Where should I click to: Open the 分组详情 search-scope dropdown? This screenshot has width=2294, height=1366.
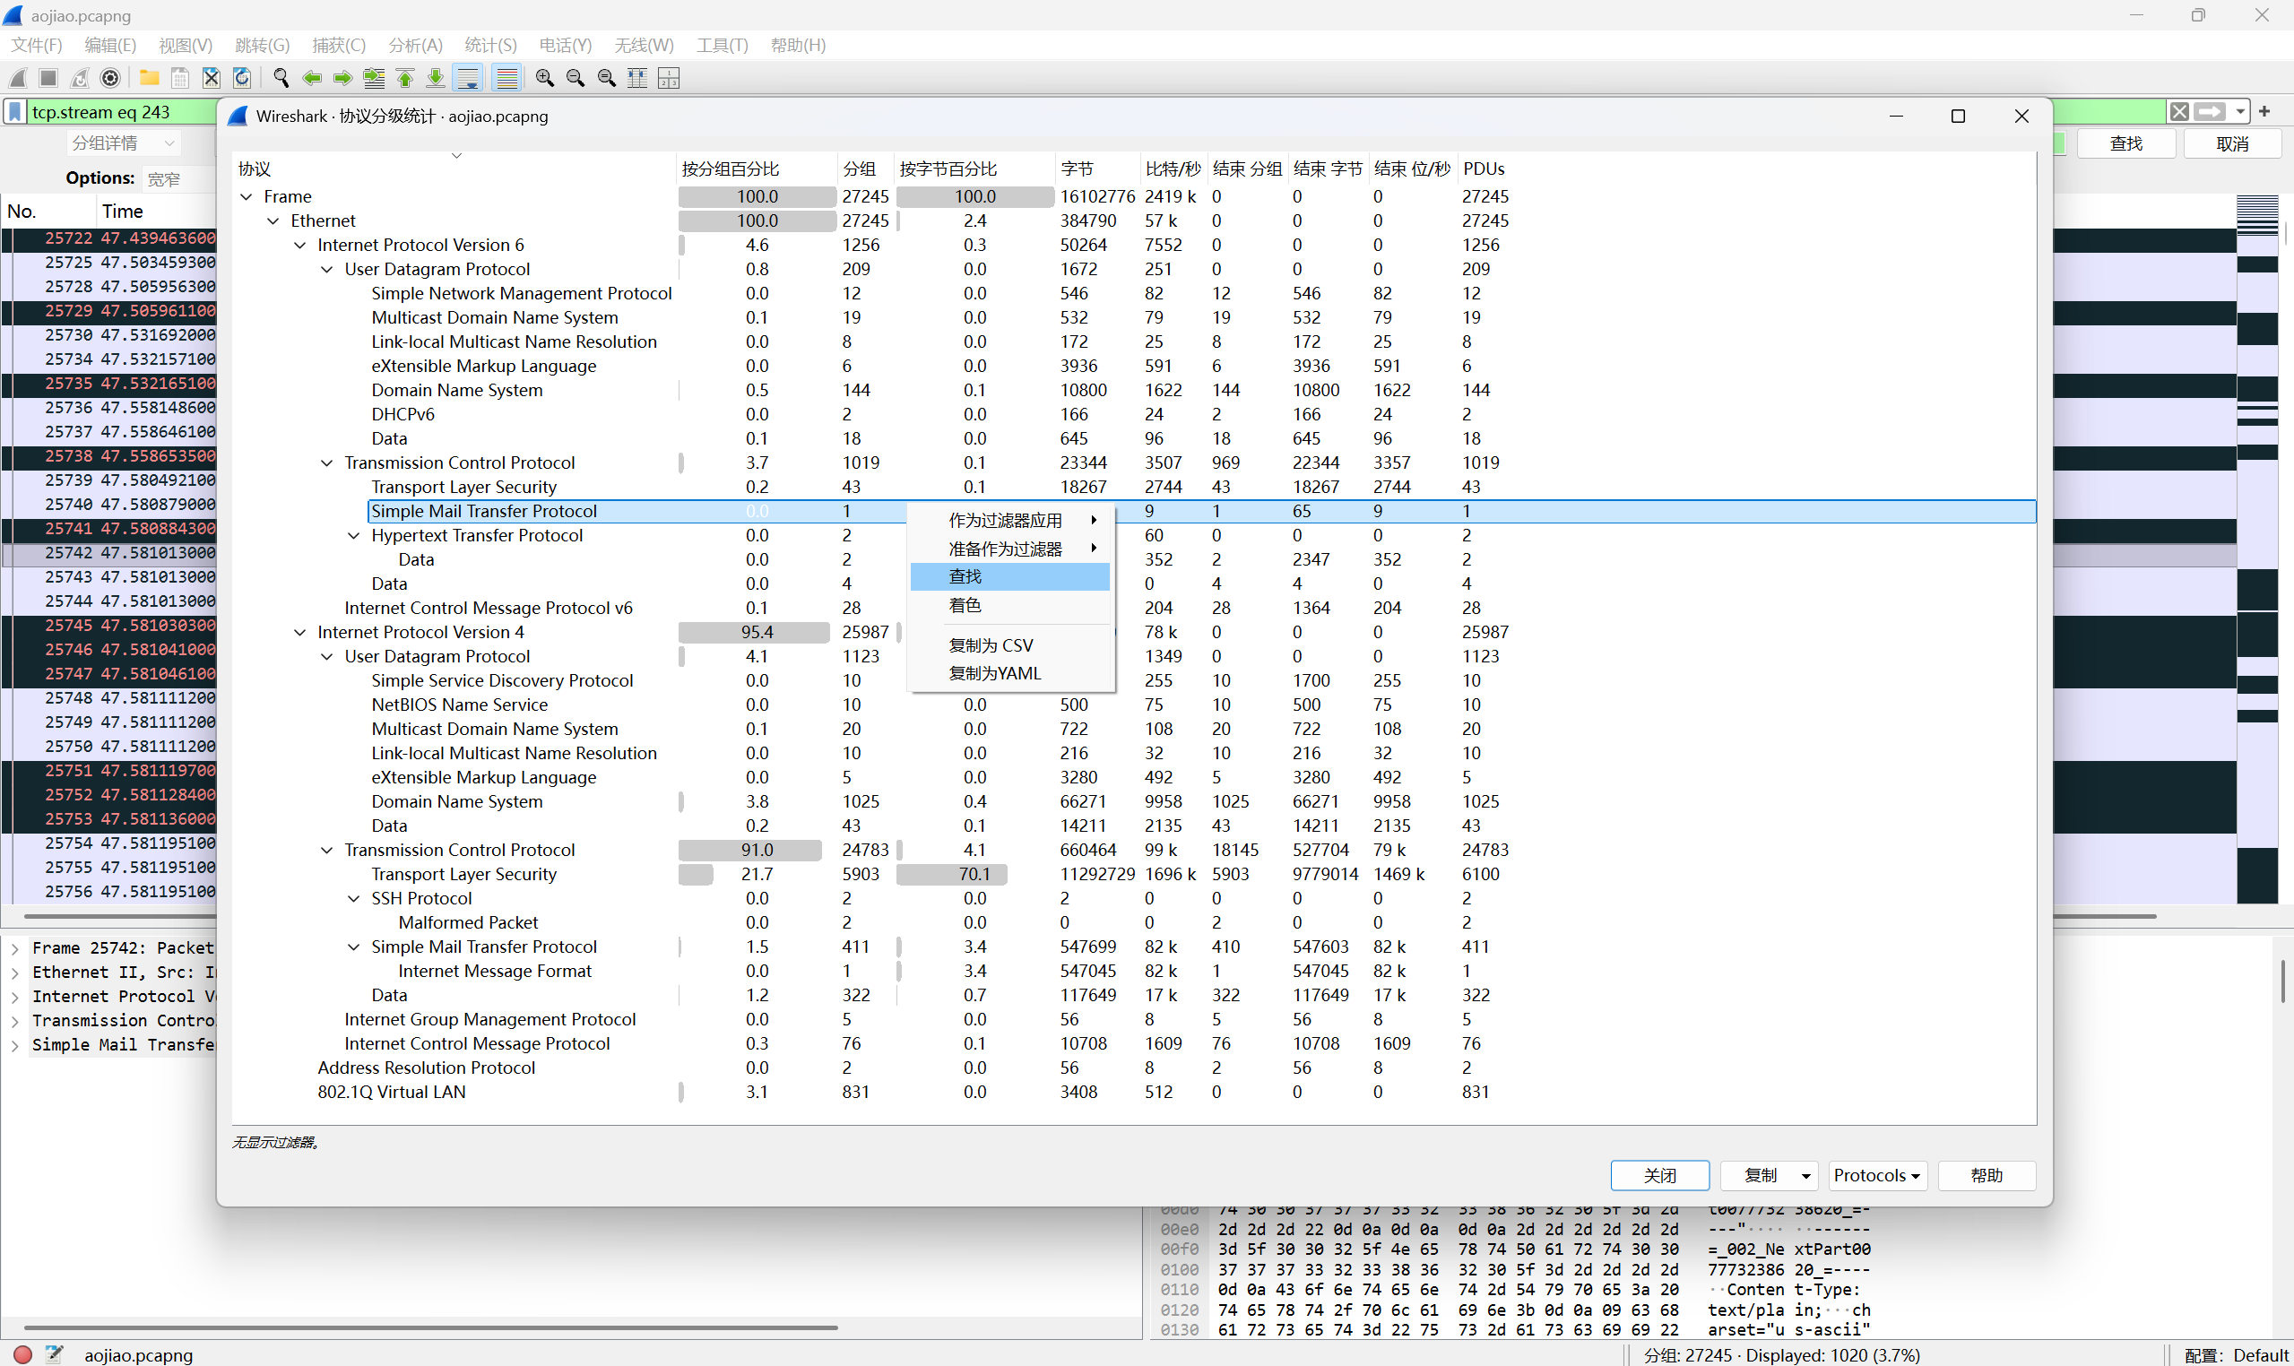click(x=123, y=143)
